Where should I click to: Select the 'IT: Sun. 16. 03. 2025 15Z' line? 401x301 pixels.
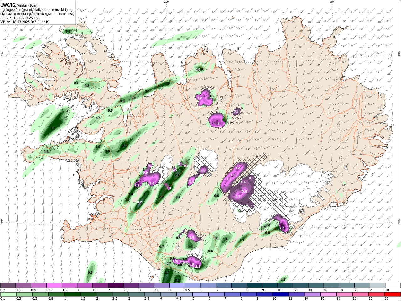tap(20, 18)
